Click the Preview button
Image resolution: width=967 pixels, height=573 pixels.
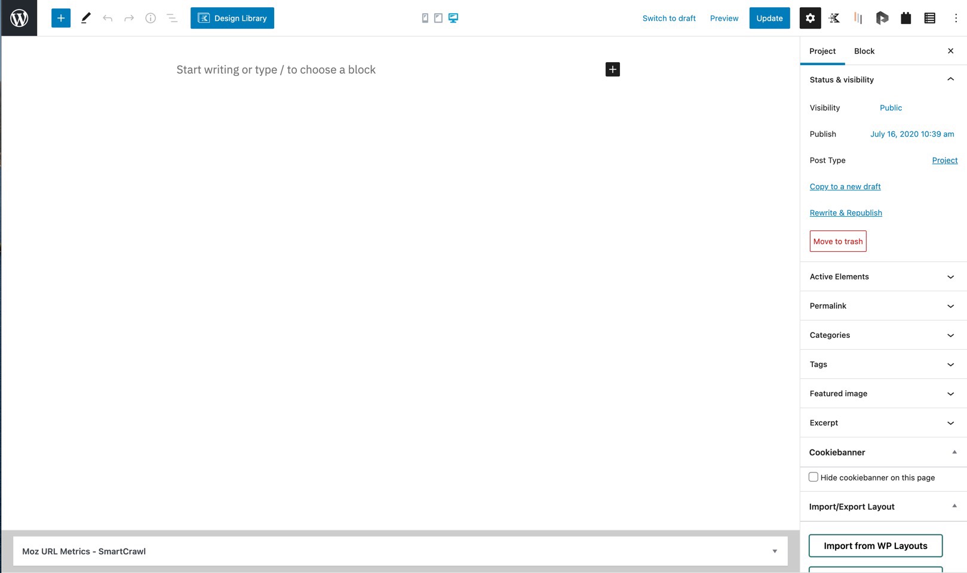pyautogui.click(x=724, y=18)
